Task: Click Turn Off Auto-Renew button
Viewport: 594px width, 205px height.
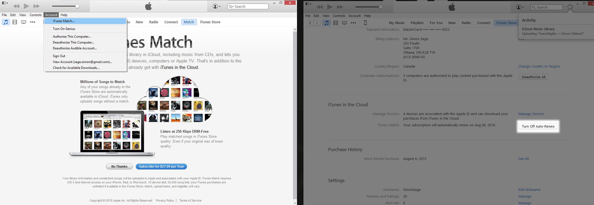Action: click(538, 126)
